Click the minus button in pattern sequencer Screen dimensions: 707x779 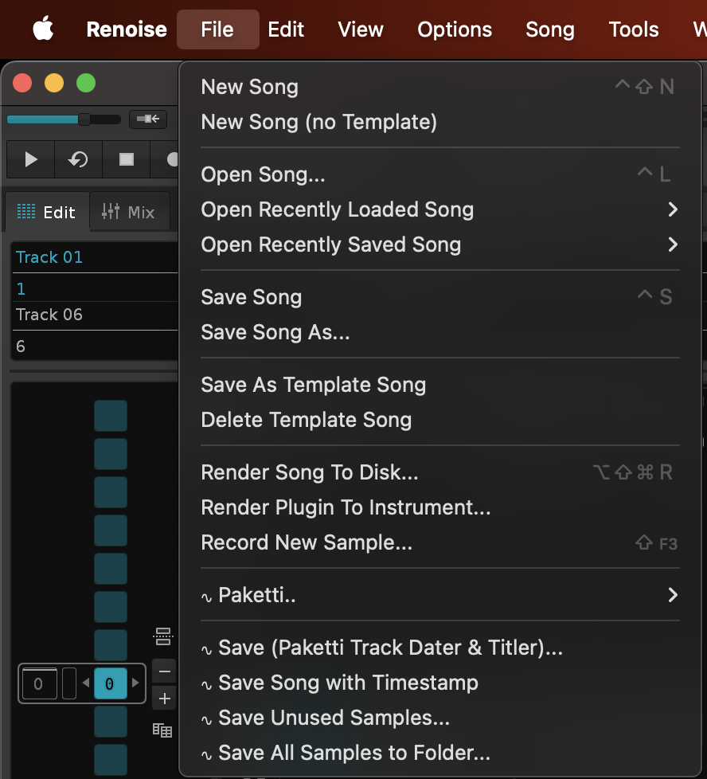tap(164, 672)
